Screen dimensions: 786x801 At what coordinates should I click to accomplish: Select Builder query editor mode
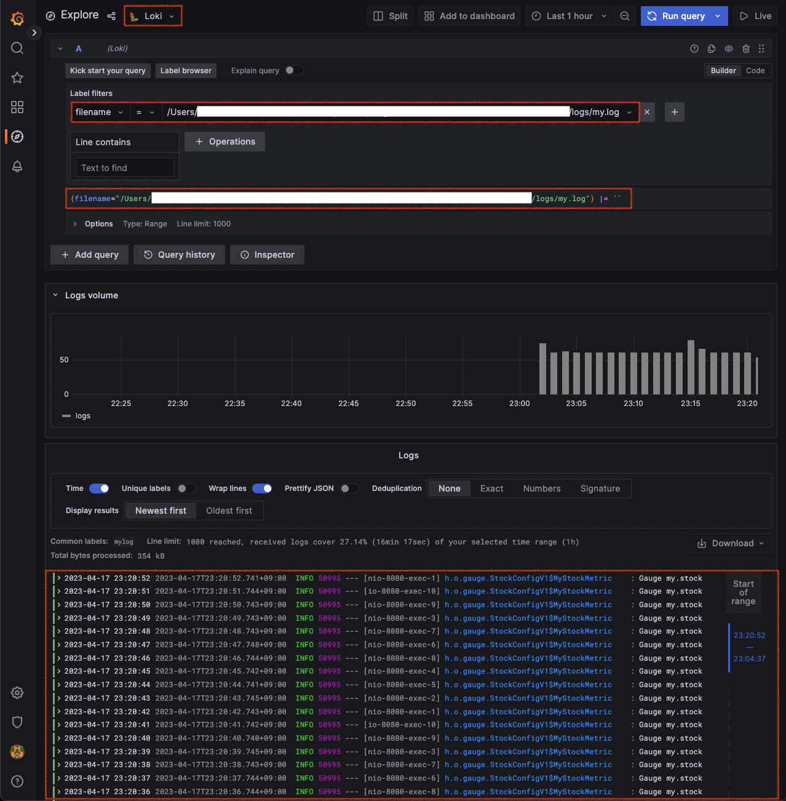[723, 71]
